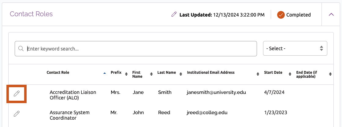The width and height of the screenshot is (342, 127).
Task: Click the magnifying glass search icon
Action: click(21, 48)
